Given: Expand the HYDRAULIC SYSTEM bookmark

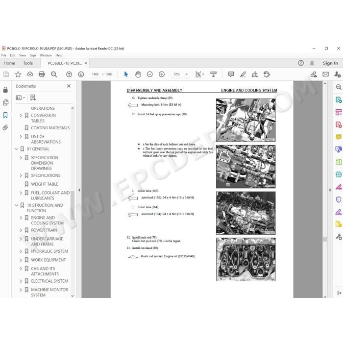Looking at the screenshot, I should (21, 251).
